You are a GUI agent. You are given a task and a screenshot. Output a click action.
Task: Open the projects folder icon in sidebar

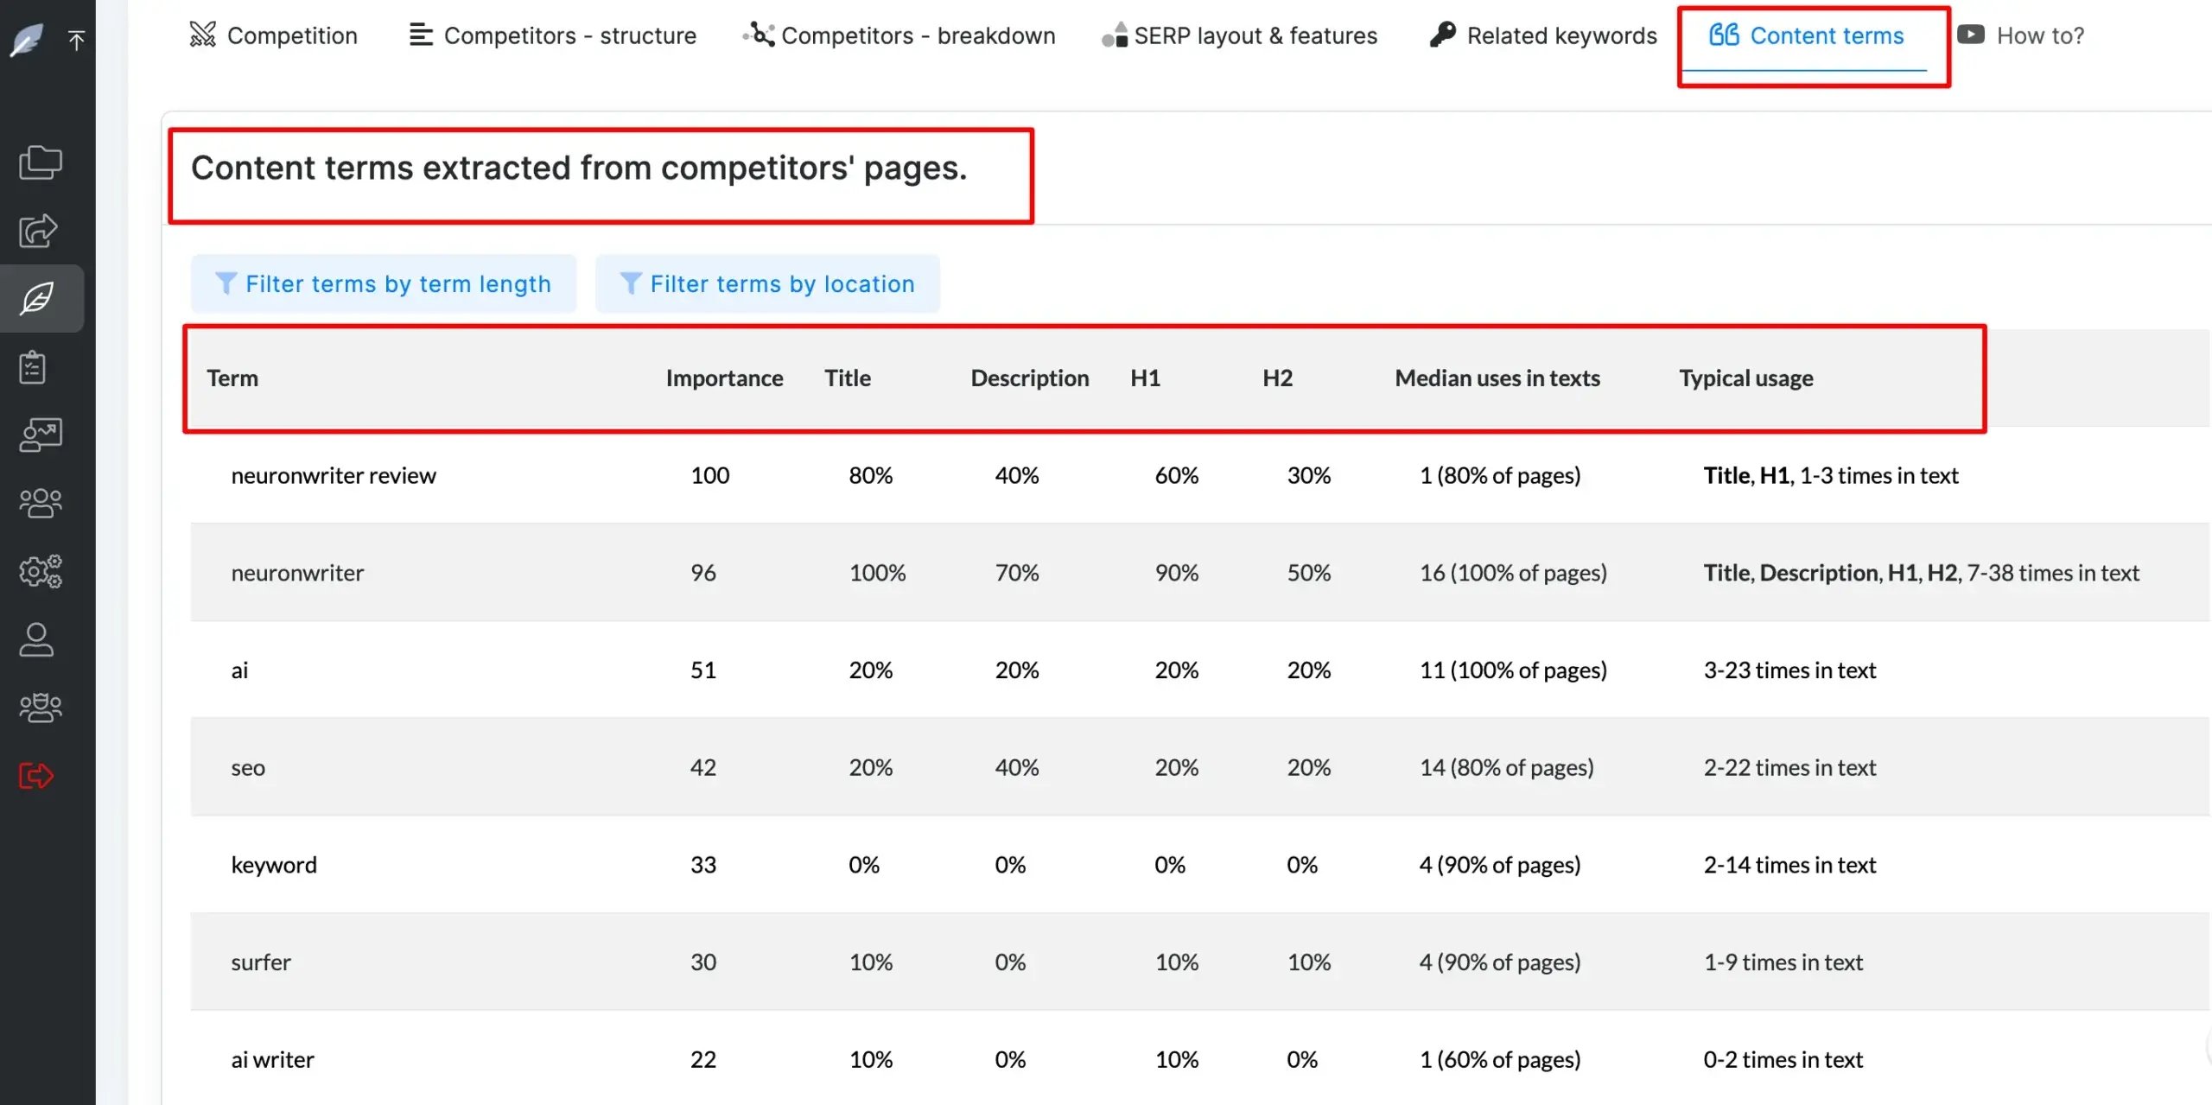coord(41,162)
